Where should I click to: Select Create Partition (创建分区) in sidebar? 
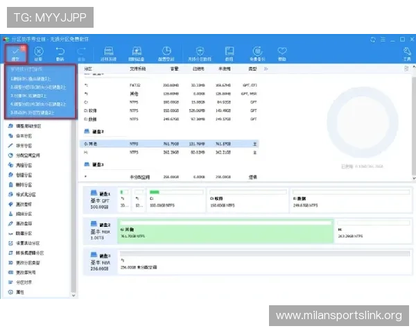coord(20,175)
